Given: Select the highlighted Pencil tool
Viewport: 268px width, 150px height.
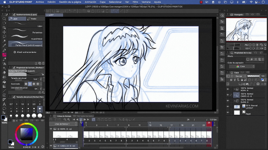Looking at the screenshot, I should click(4, 55).
